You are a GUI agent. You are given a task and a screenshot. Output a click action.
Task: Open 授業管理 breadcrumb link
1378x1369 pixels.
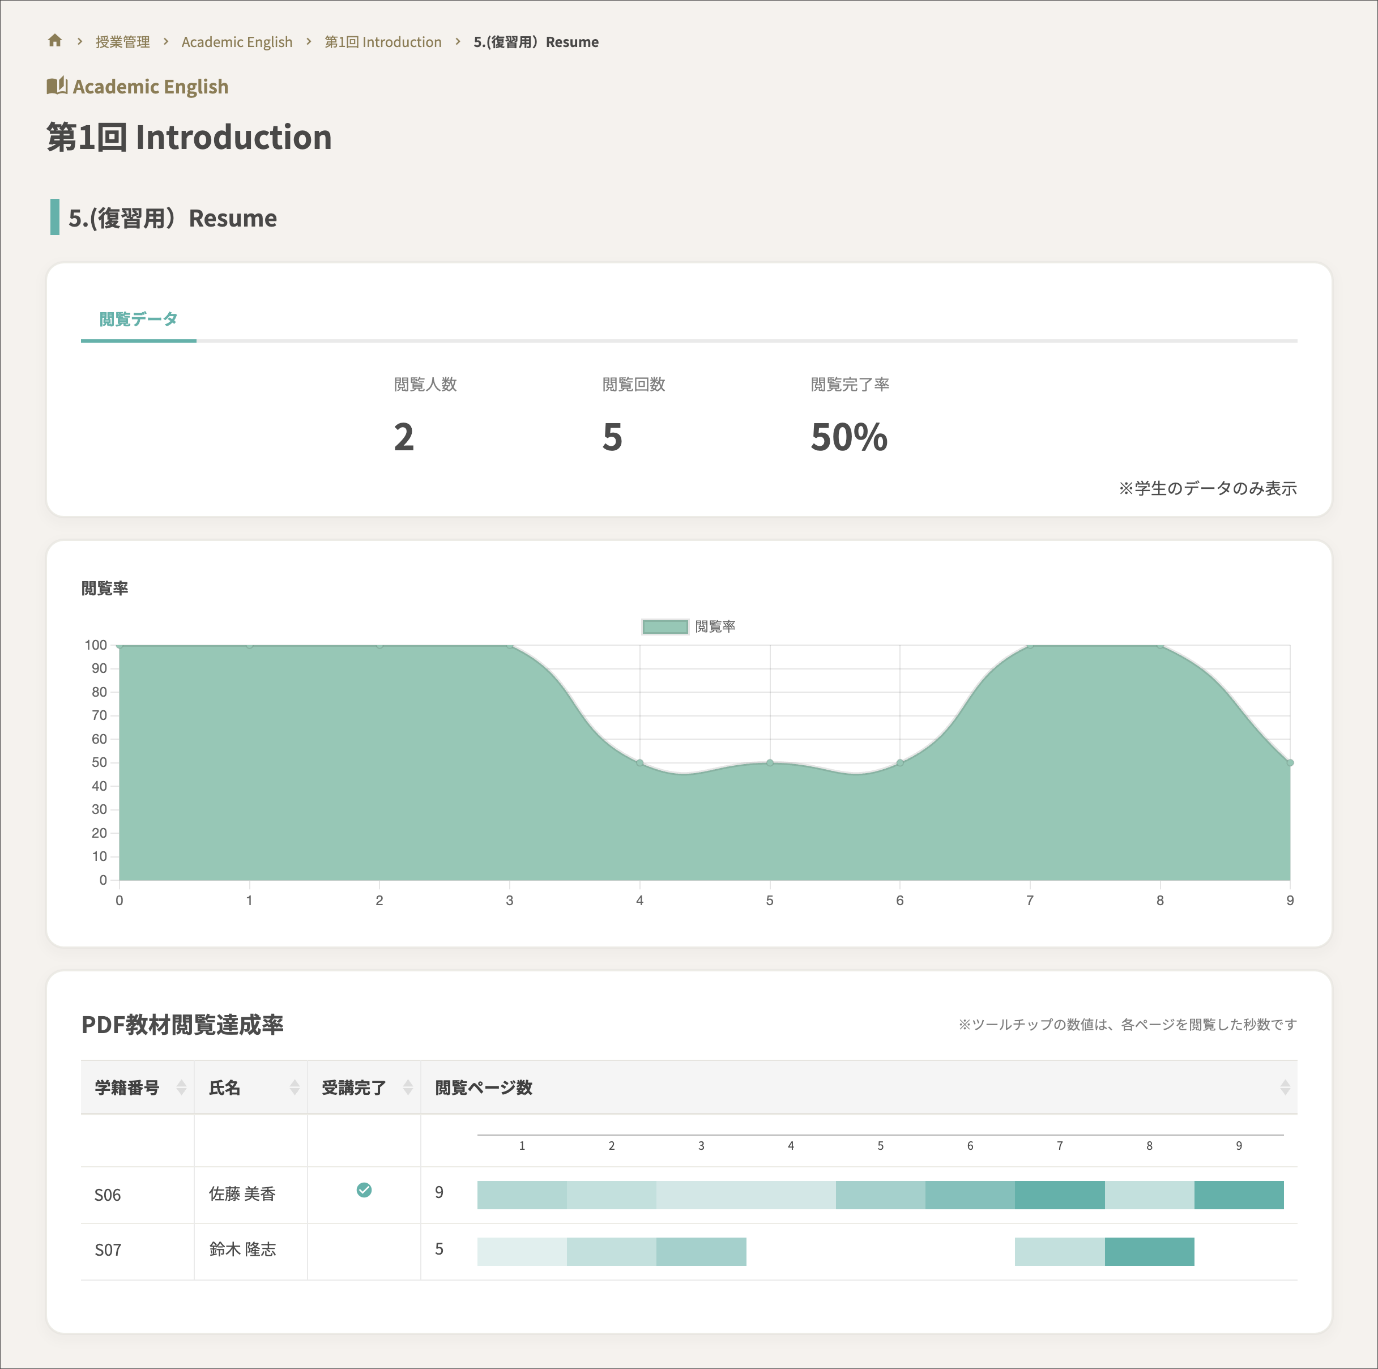click(x=123, y=42)
